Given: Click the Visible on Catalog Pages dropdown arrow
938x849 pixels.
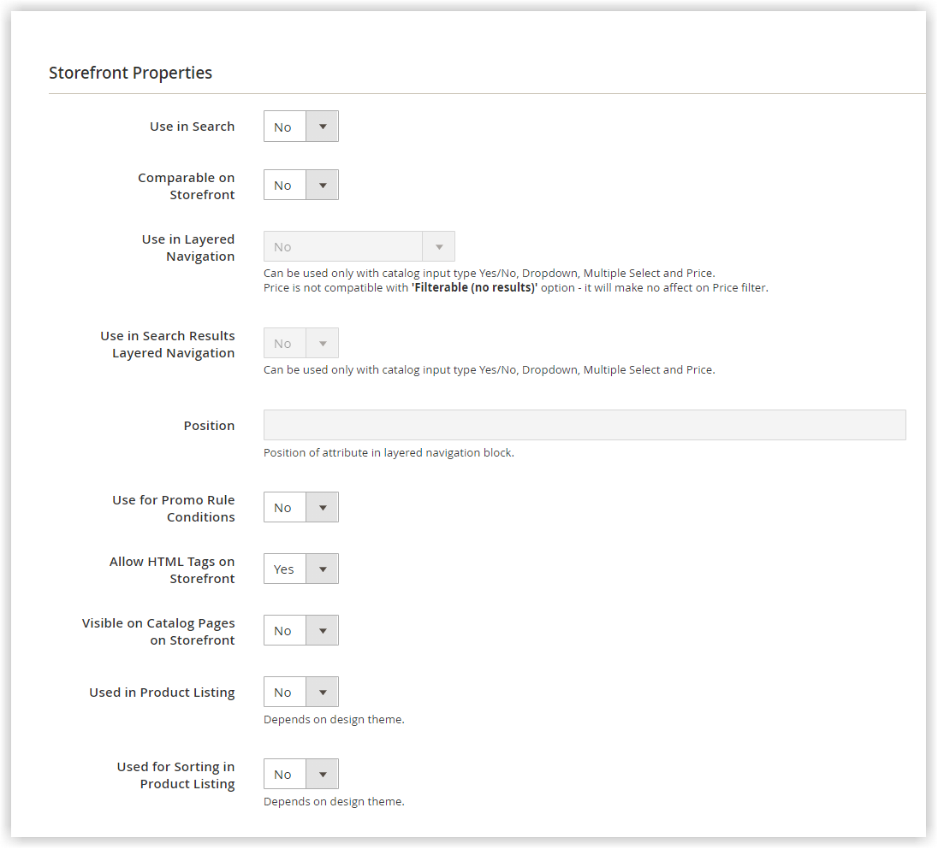Looking at the screenshot, I should [322, 630].
